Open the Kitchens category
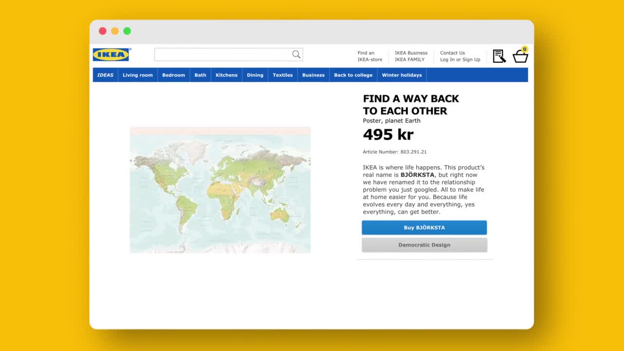The width and height of the screenshot is (624, 351). coord(227,75)
